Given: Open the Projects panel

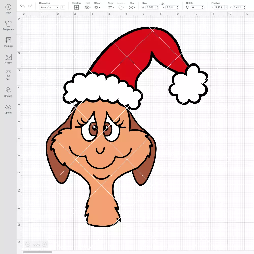Looking at the screenshot, I should [x=8, y=42].
